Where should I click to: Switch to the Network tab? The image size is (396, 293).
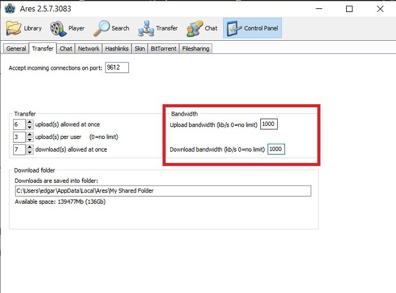coord(88,49)
